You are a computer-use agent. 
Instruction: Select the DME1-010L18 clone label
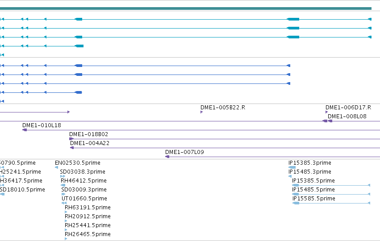(42, 125)
